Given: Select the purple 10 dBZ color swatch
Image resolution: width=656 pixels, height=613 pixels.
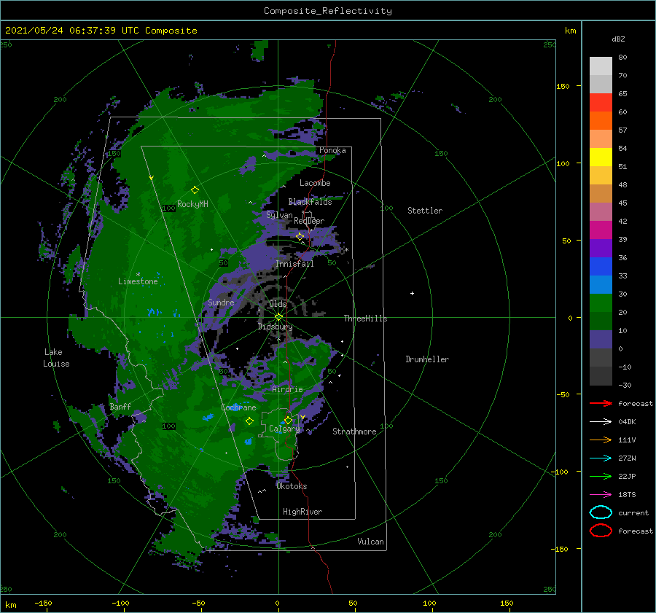Looking at the screenshot, I should [x=601, y=339].
